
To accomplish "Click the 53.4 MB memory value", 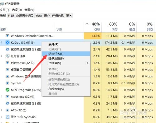I will (112, 70).
